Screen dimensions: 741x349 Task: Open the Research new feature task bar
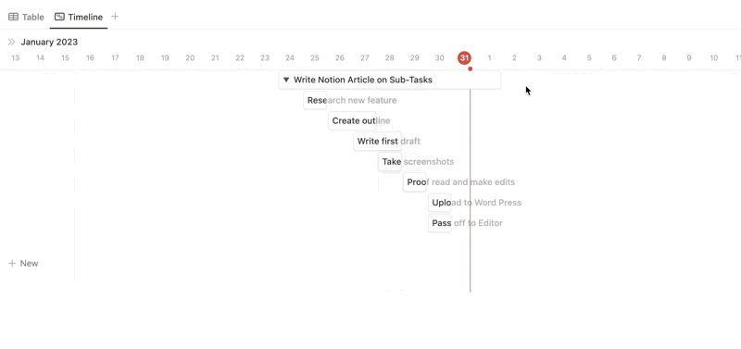point(315,100)
